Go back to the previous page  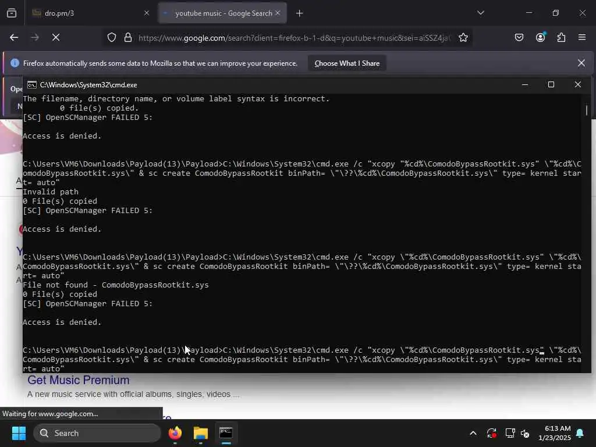[14, 38]
